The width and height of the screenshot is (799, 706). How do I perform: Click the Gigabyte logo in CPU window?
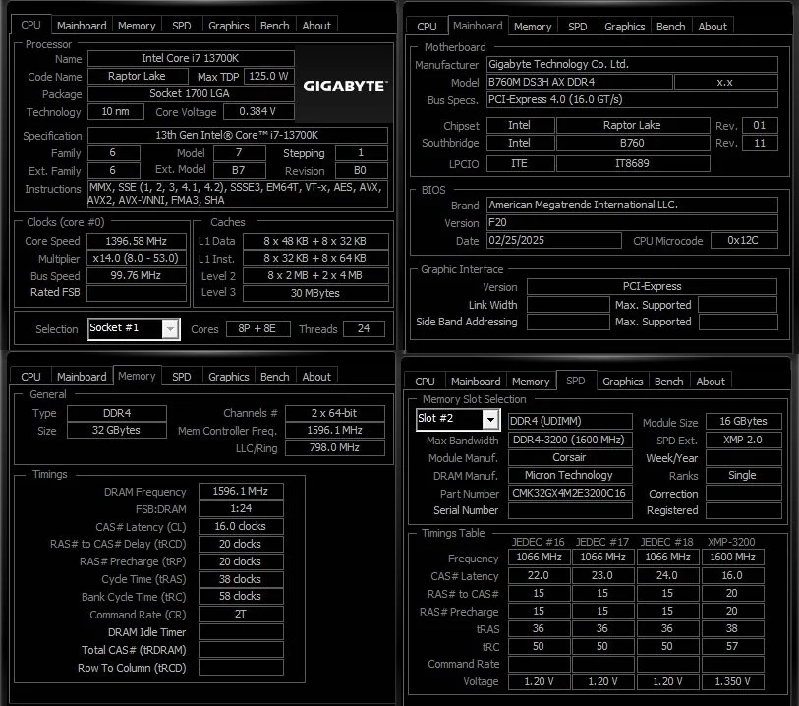[345, 86]
